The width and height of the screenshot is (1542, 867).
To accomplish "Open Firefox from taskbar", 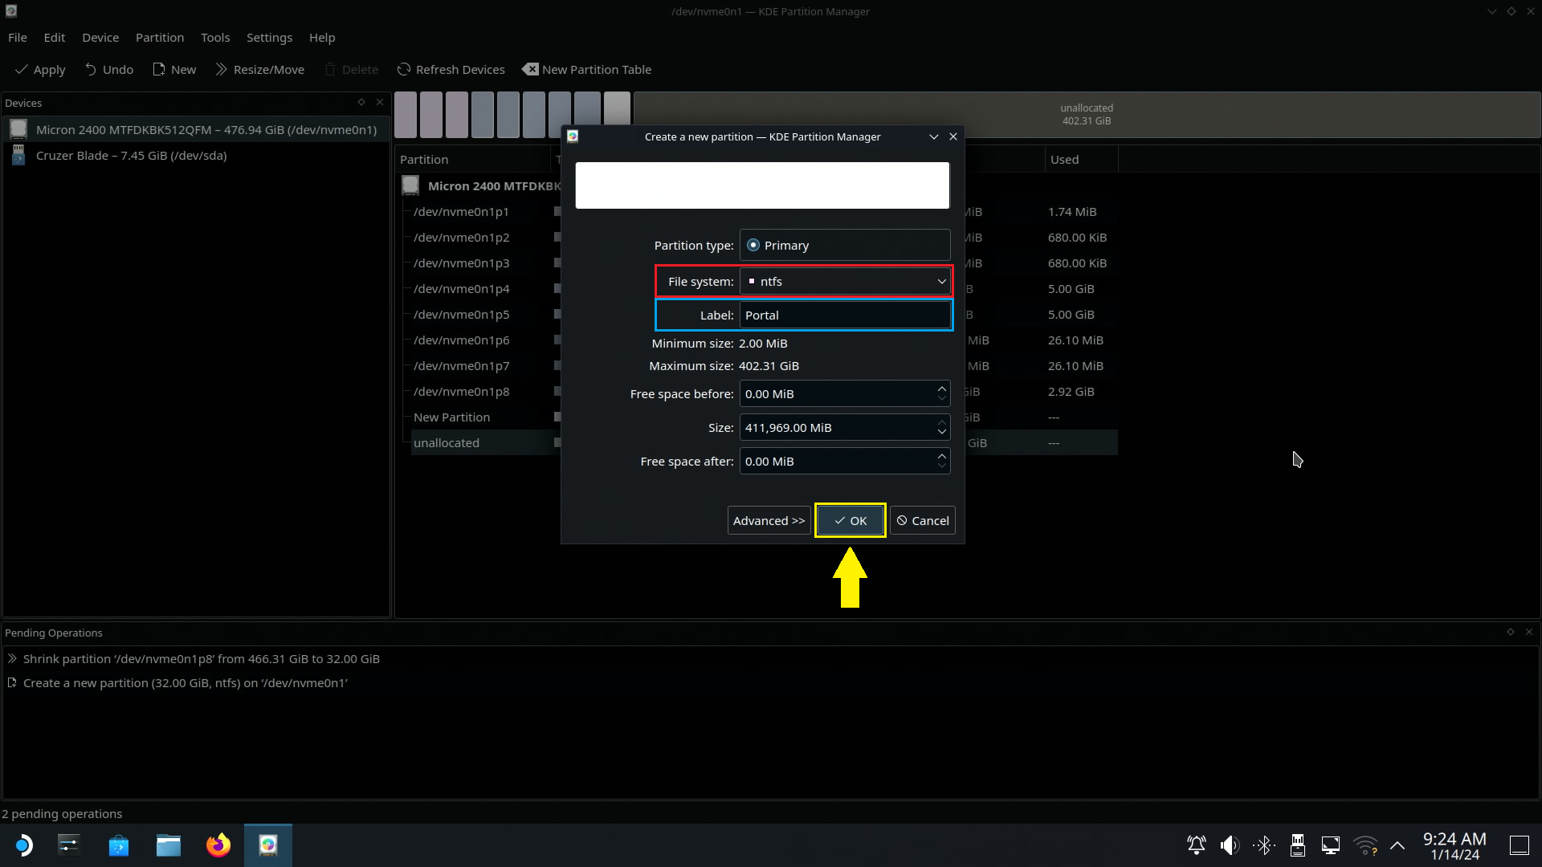I will [x=218, y=845].
